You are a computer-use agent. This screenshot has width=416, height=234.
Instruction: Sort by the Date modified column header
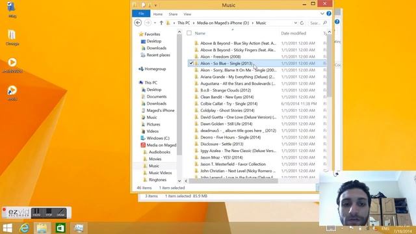293,33
